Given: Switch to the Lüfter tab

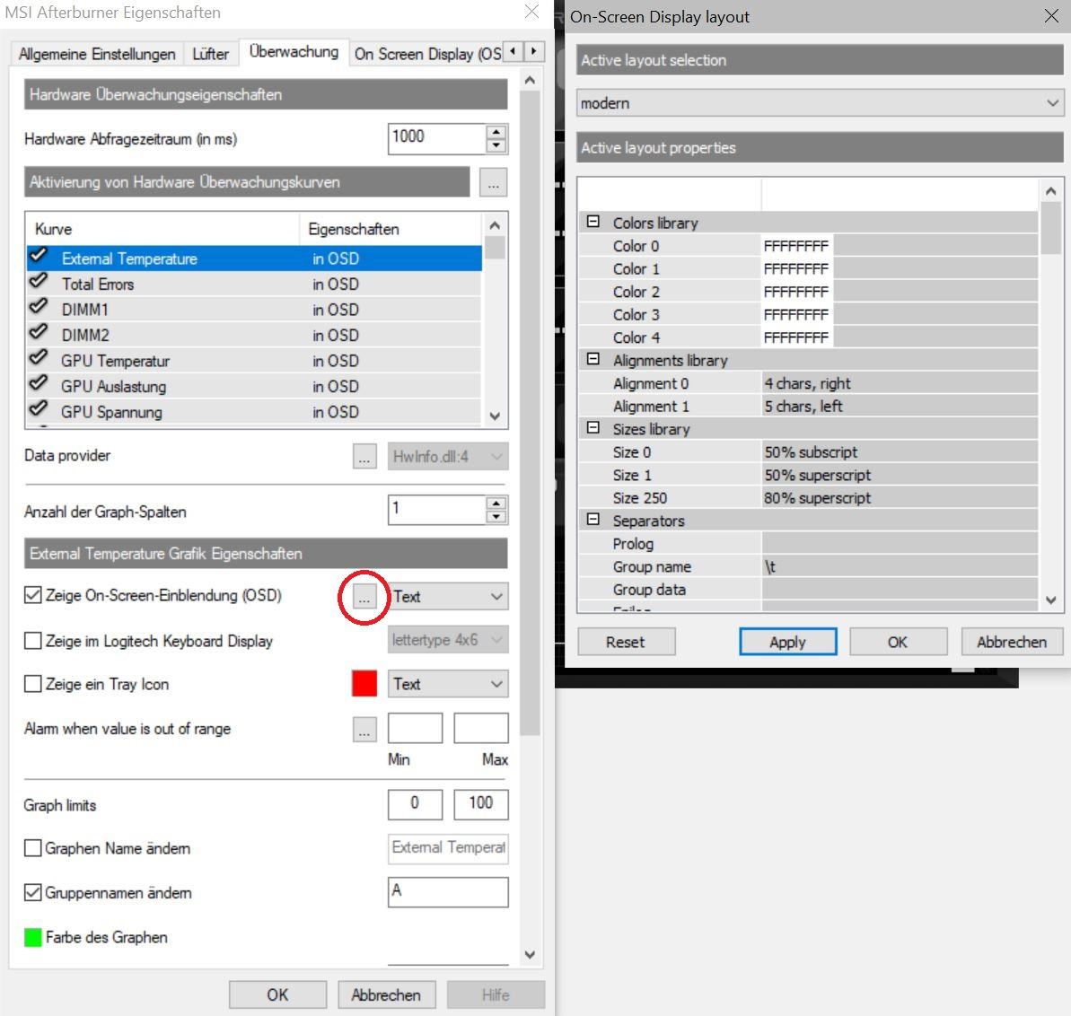Looking at the screenshot, I should (210, 54).
